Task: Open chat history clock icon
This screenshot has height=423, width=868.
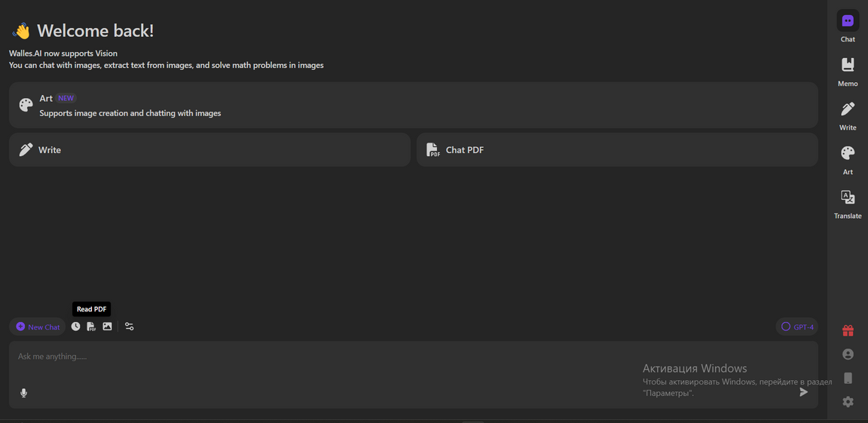Action: click(x=75, y=326)
